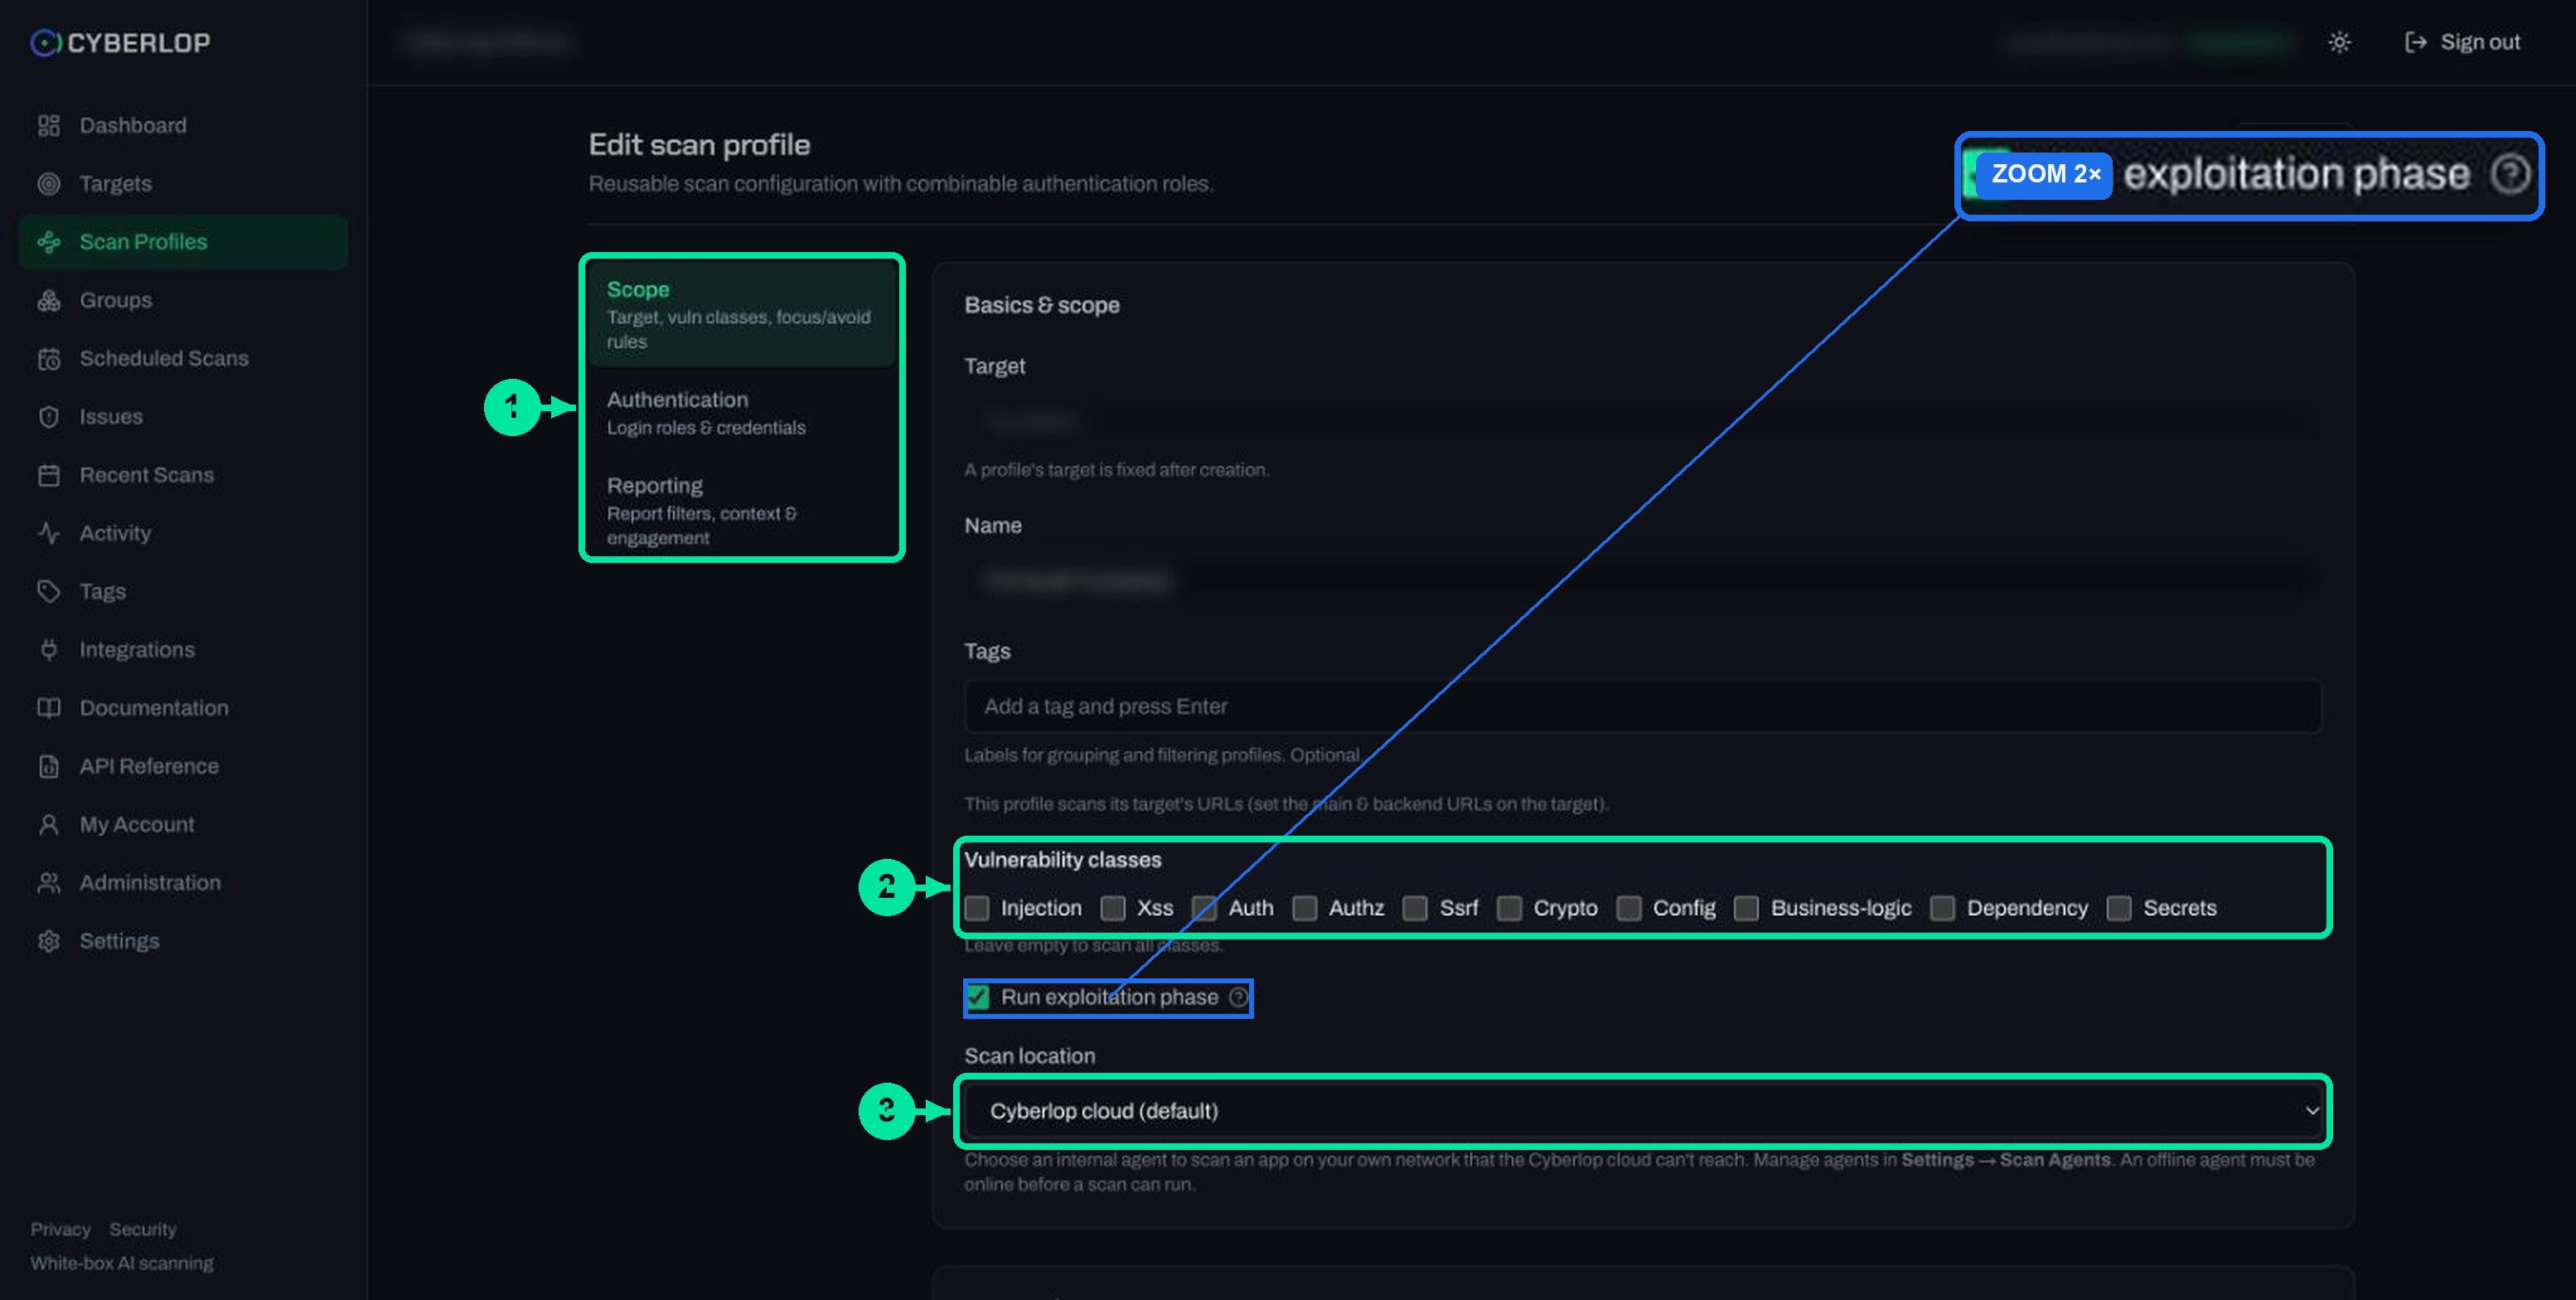This screenshot has height=1300, width=2576.
Task: Check the Config vulnerability class
Action: [x=1629, y=908]
